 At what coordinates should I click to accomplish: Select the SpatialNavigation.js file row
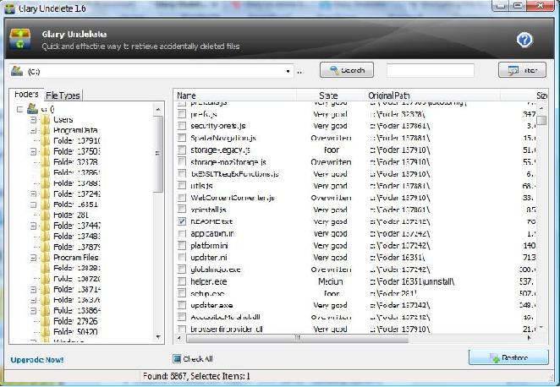pos(356,138)
